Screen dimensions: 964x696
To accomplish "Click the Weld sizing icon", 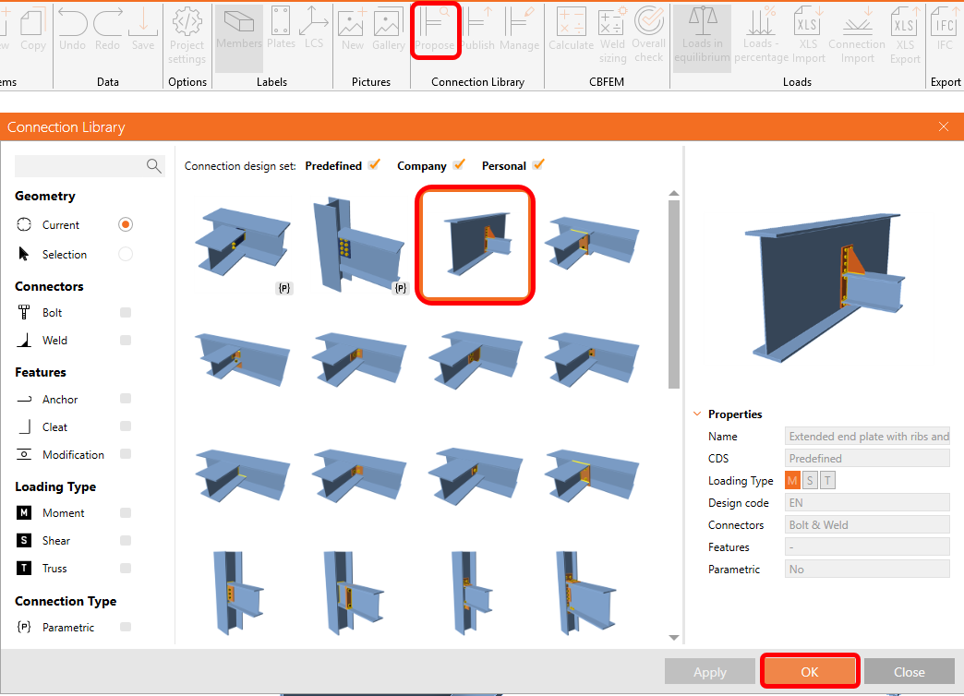I will (612, 36).
